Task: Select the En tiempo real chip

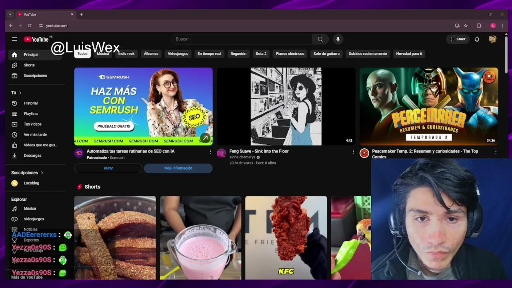Action: point(209,54)
